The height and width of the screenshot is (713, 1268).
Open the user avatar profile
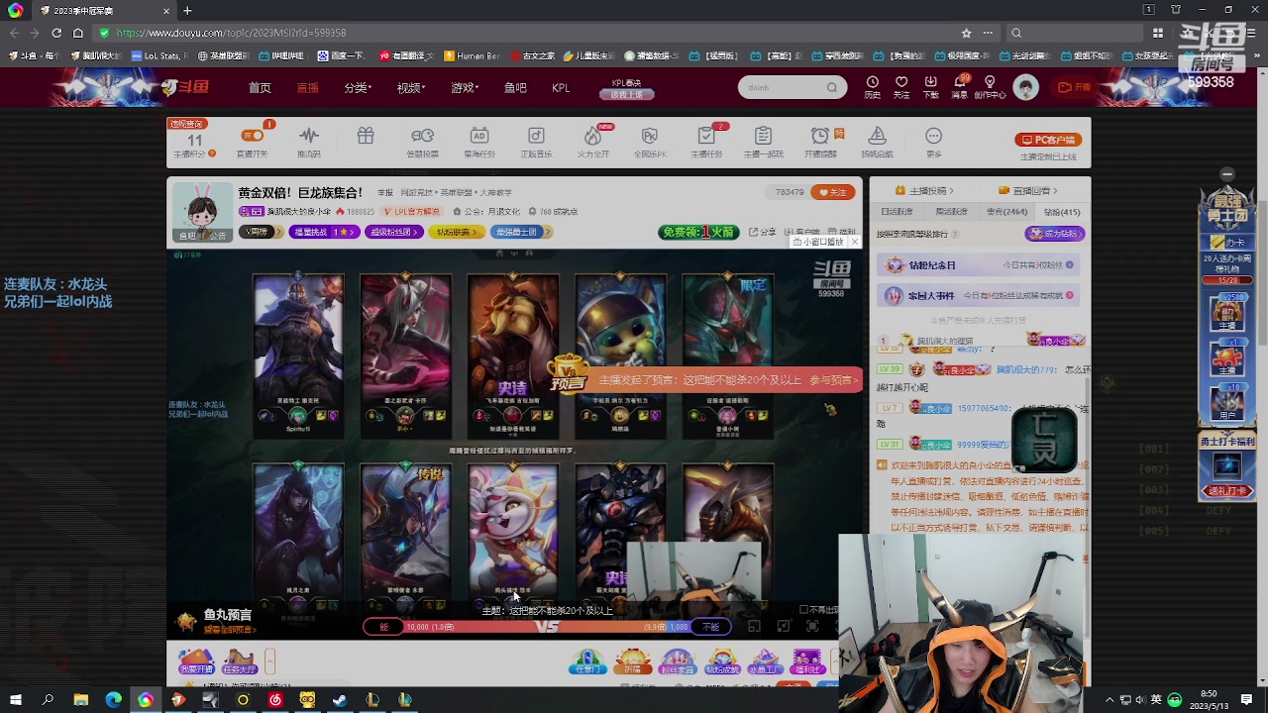click(x=1025, y=87)
